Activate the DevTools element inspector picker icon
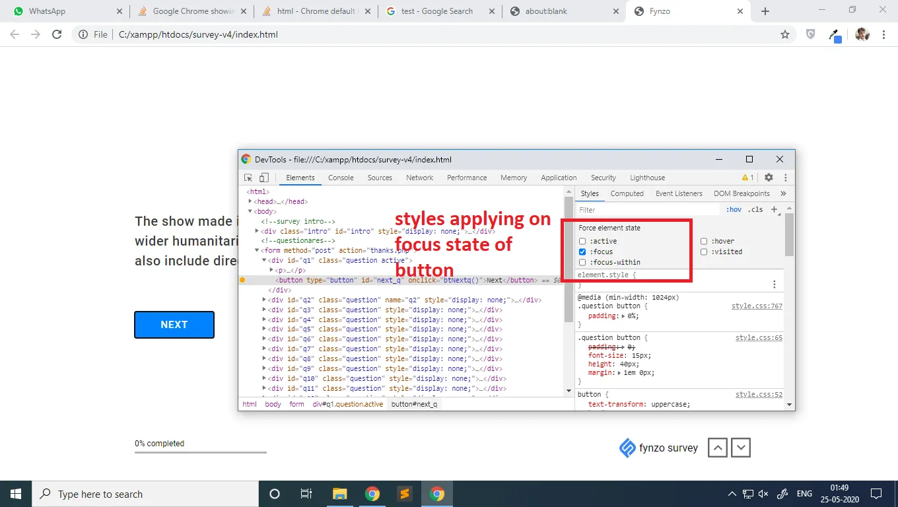898x507 pixels. [x=248, y=178]
